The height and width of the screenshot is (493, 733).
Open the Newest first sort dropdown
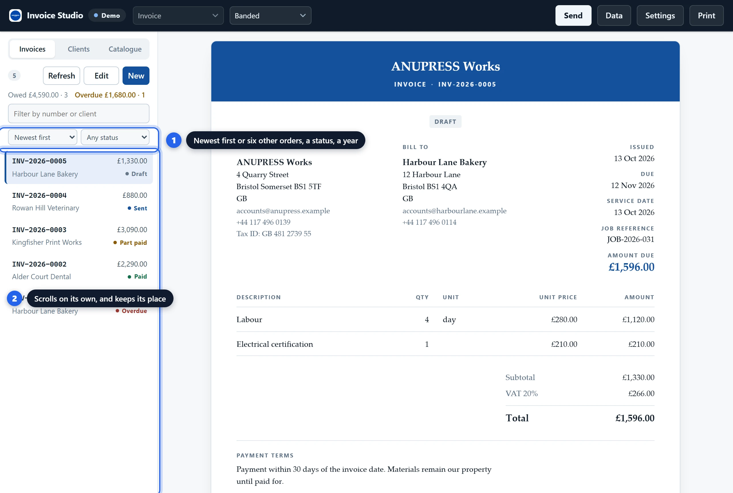click(x=42, y=137)
